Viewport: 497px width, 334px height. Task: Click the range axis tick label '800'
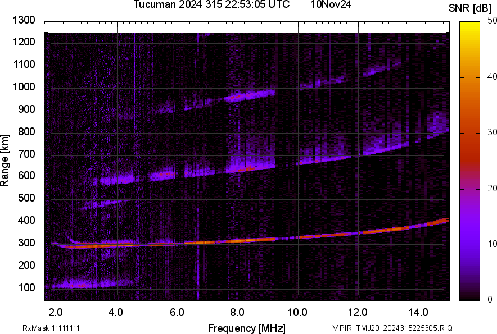pos(26,131)
